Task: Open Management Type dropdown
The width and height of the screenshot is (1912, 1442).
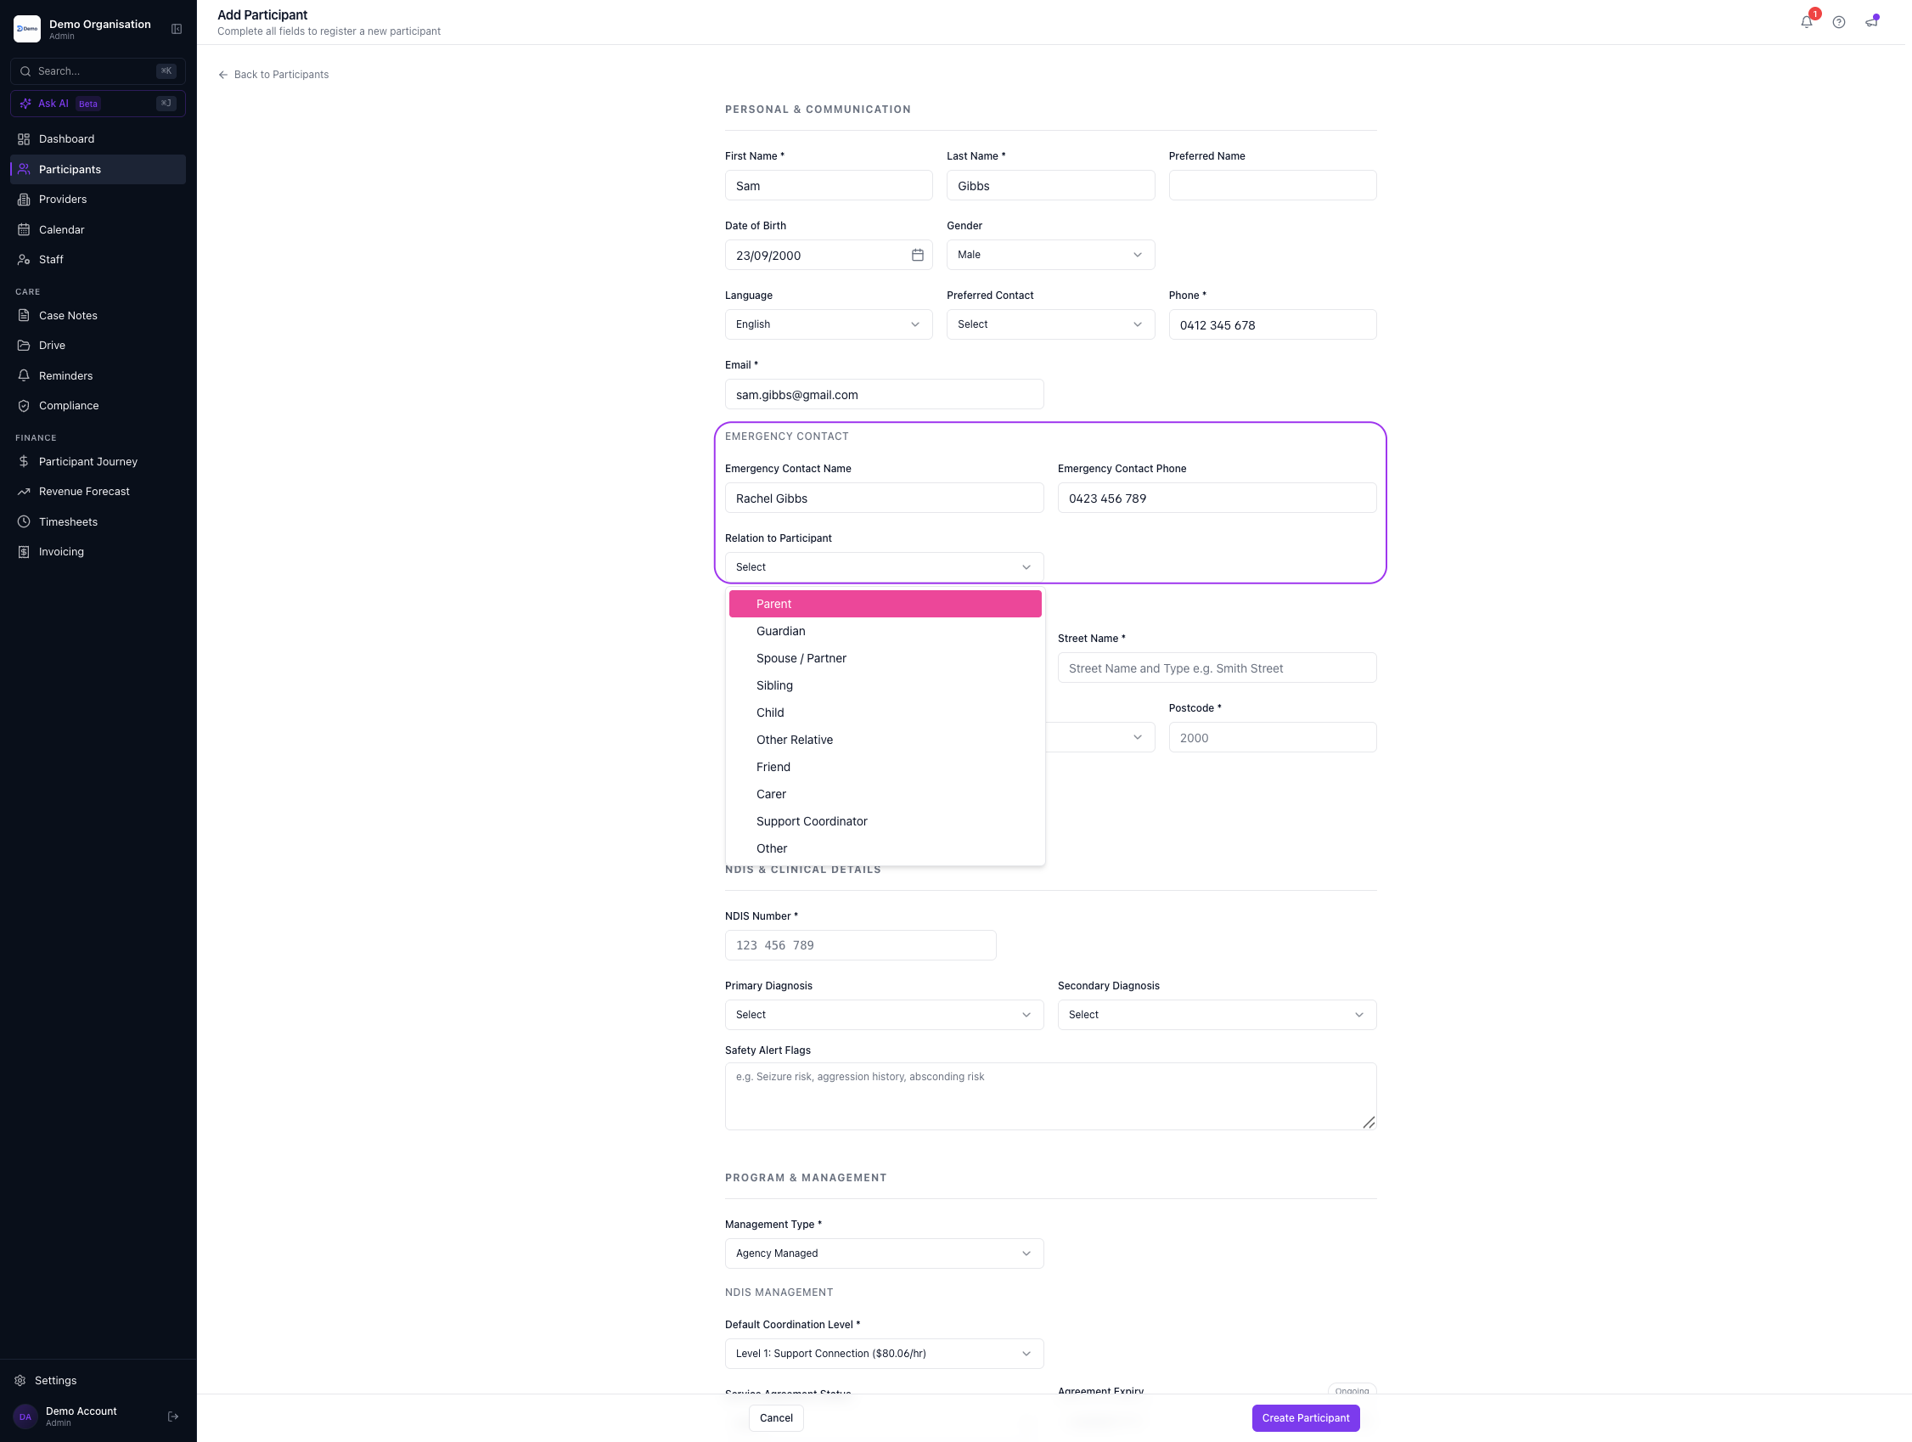Action: point(883,1253)
